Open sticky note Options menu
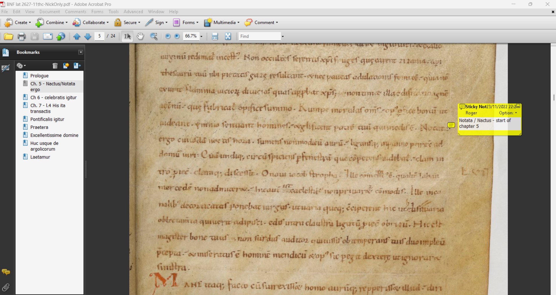Viewport: 556px width, 295px height. (x=508, y=113)
